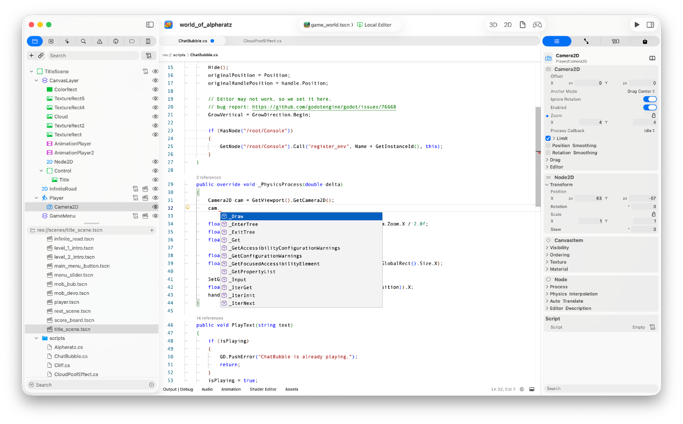The height and width of the screenshot is (424, 683).
Task: Open the godot issues 76668 link
Action: click(x=324, y=107)
